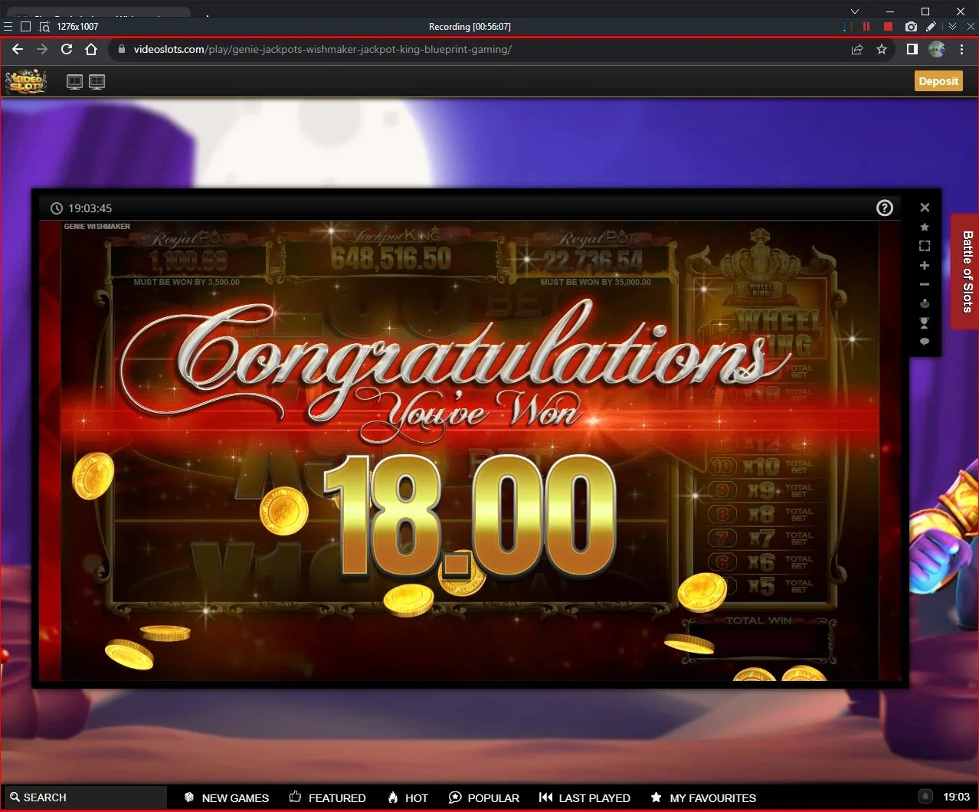Increase game window size with plus icon
This screenshot has width=979, height=812.
click(x=925, y=266)
